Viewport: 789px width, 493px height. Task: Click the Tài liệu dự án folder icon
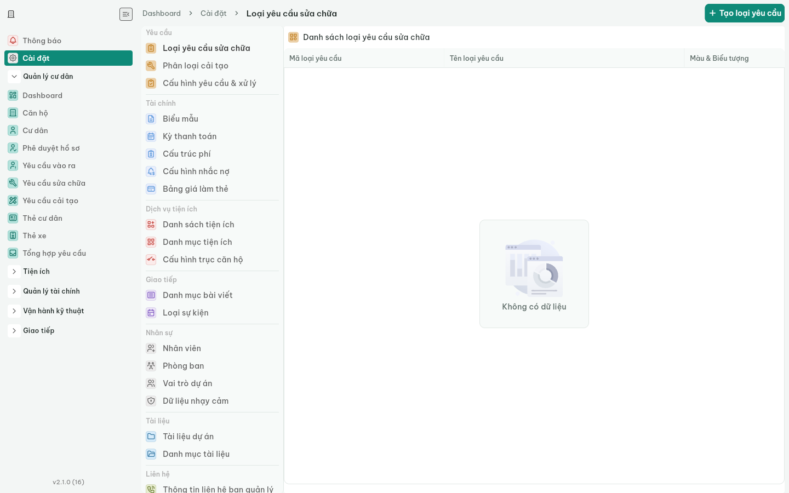pos(151,437)
